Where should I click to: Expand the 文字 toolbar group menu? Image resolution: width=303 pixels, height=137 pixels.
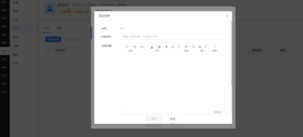click(x=157, y=51)
